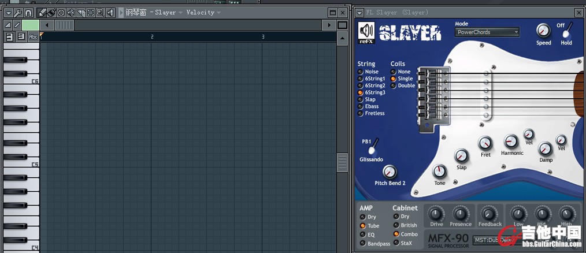Set Coils to Single
Image resolution: width=586 pixels, height=253 pixels.
click(x=394, y=79)
